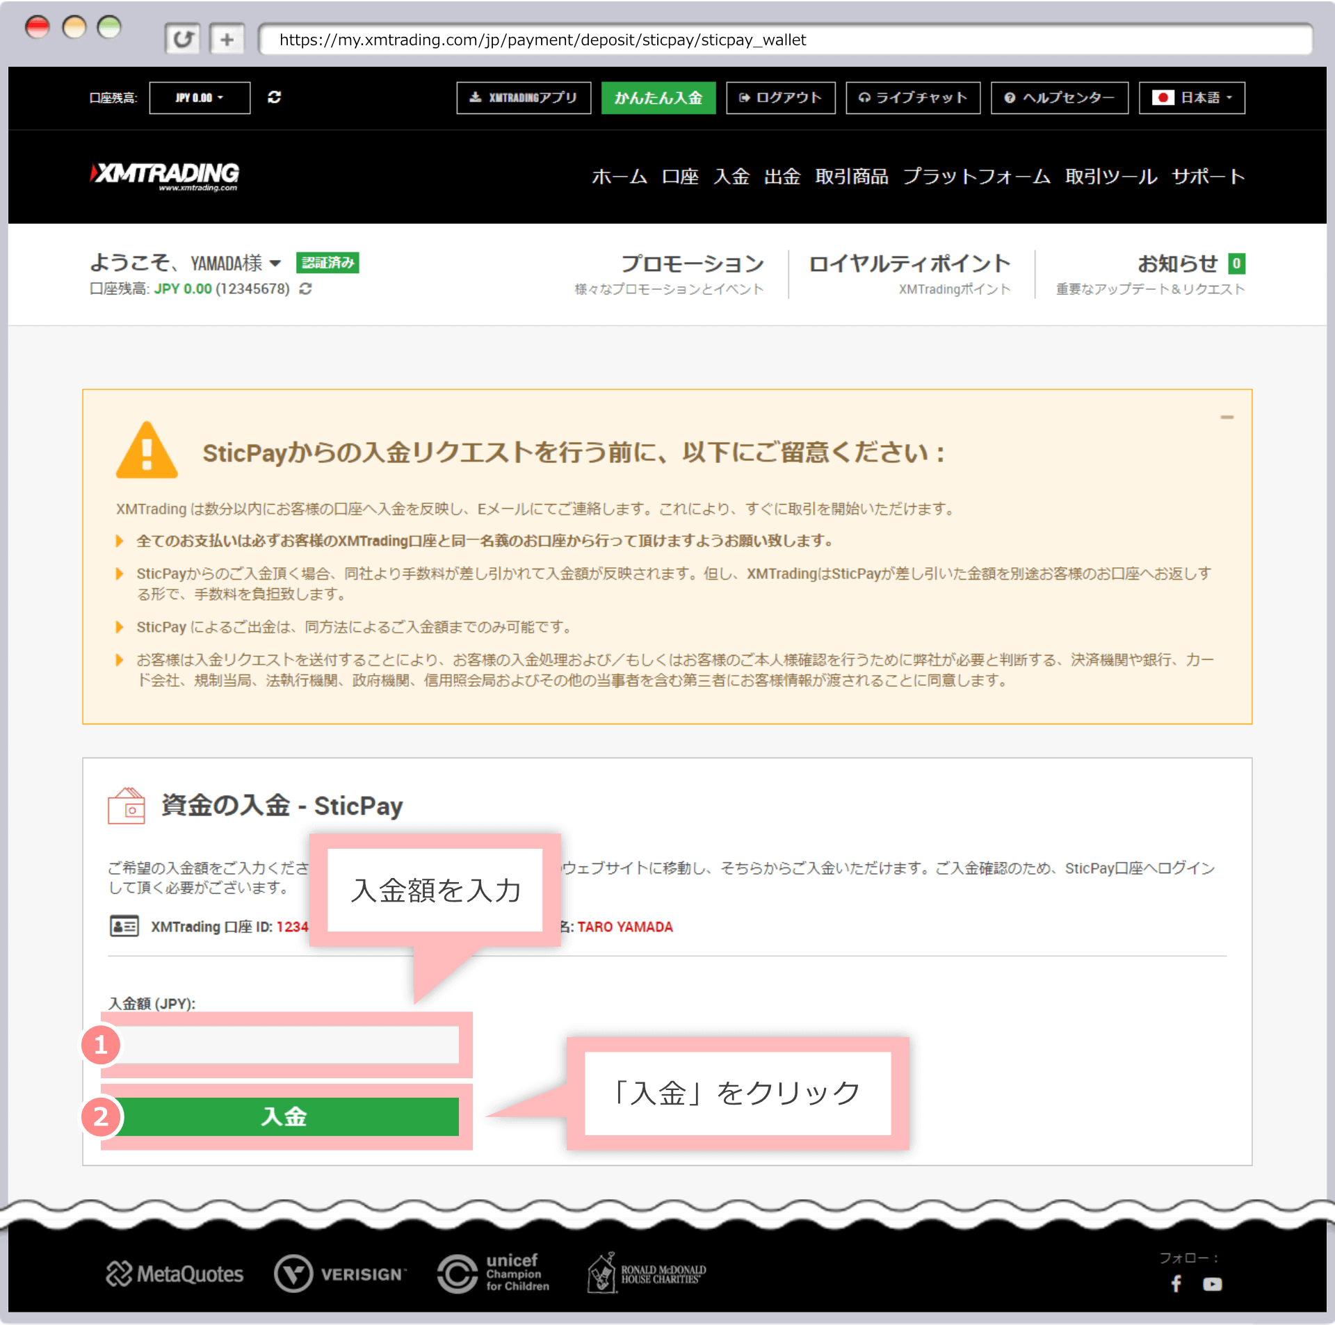1335x1325 pixels.
Task: Click the unicef Champion for Children logo
Action: pos(494,1273)
